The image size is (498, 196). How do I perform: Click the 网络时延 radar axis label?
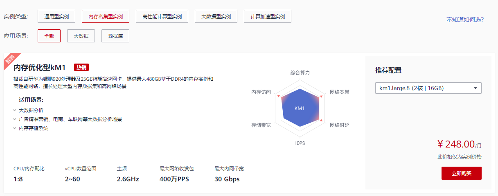pyautogui.click(x=340, y=125)
